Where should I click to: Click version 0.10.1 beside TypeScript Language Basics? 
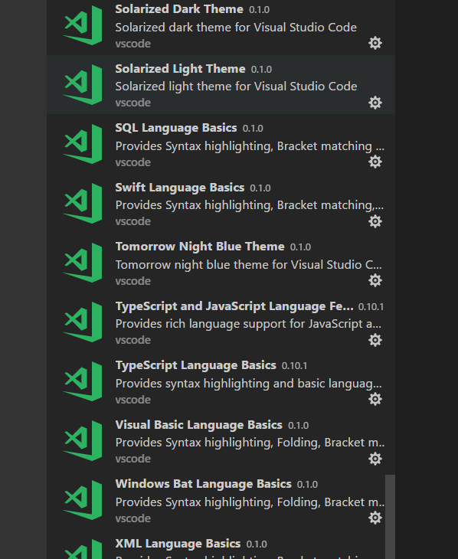[294, 366]
